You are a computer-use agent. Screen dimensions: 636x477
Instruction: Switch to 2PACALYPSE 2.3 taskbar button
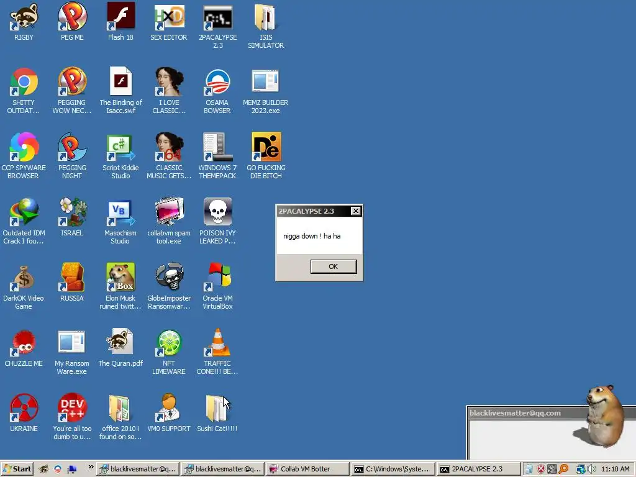point(478,469)
